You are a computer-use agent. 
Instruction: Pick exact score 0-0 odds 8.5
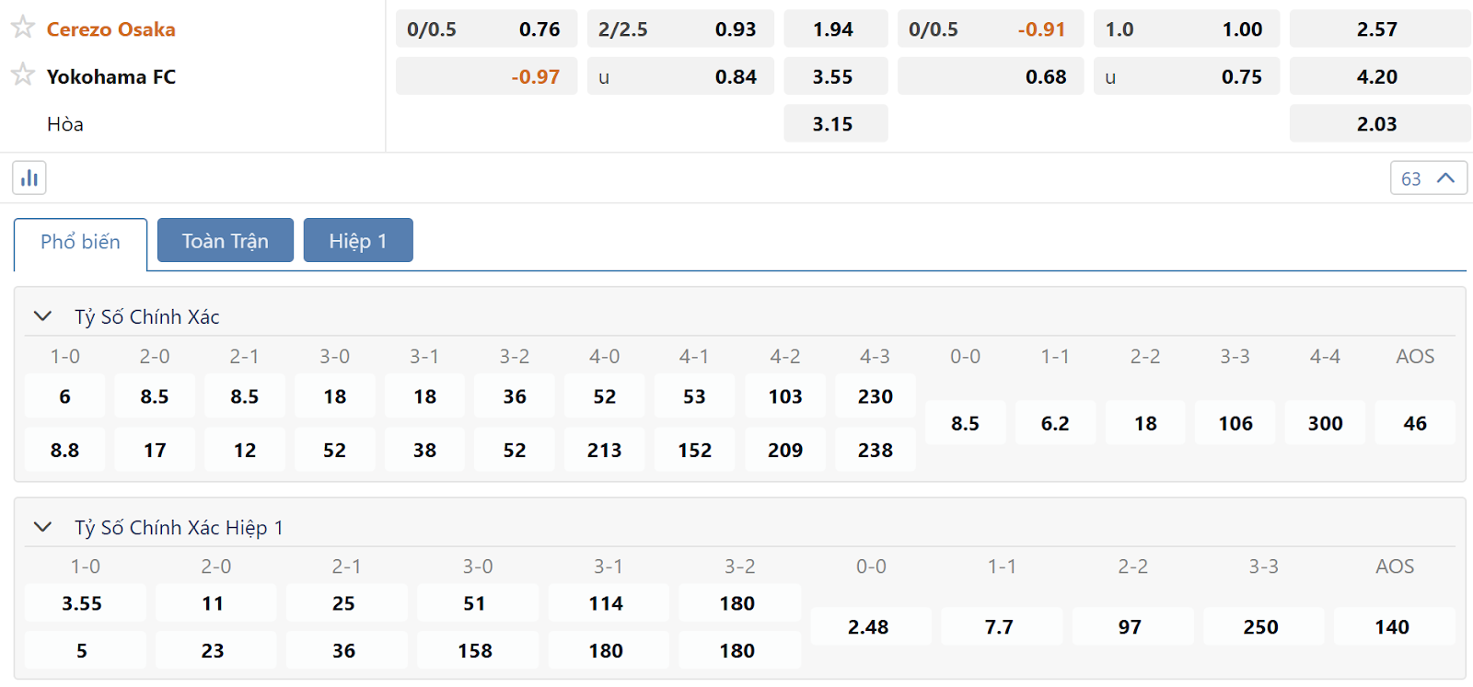coord(965,423)
